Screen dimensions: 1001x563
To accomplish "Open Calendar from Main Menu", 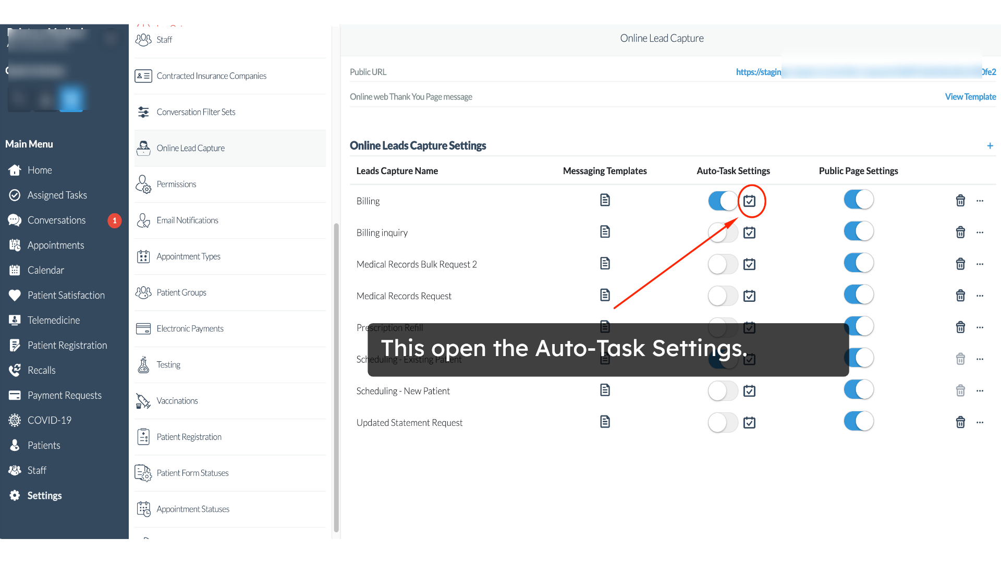I will [46, 270].
